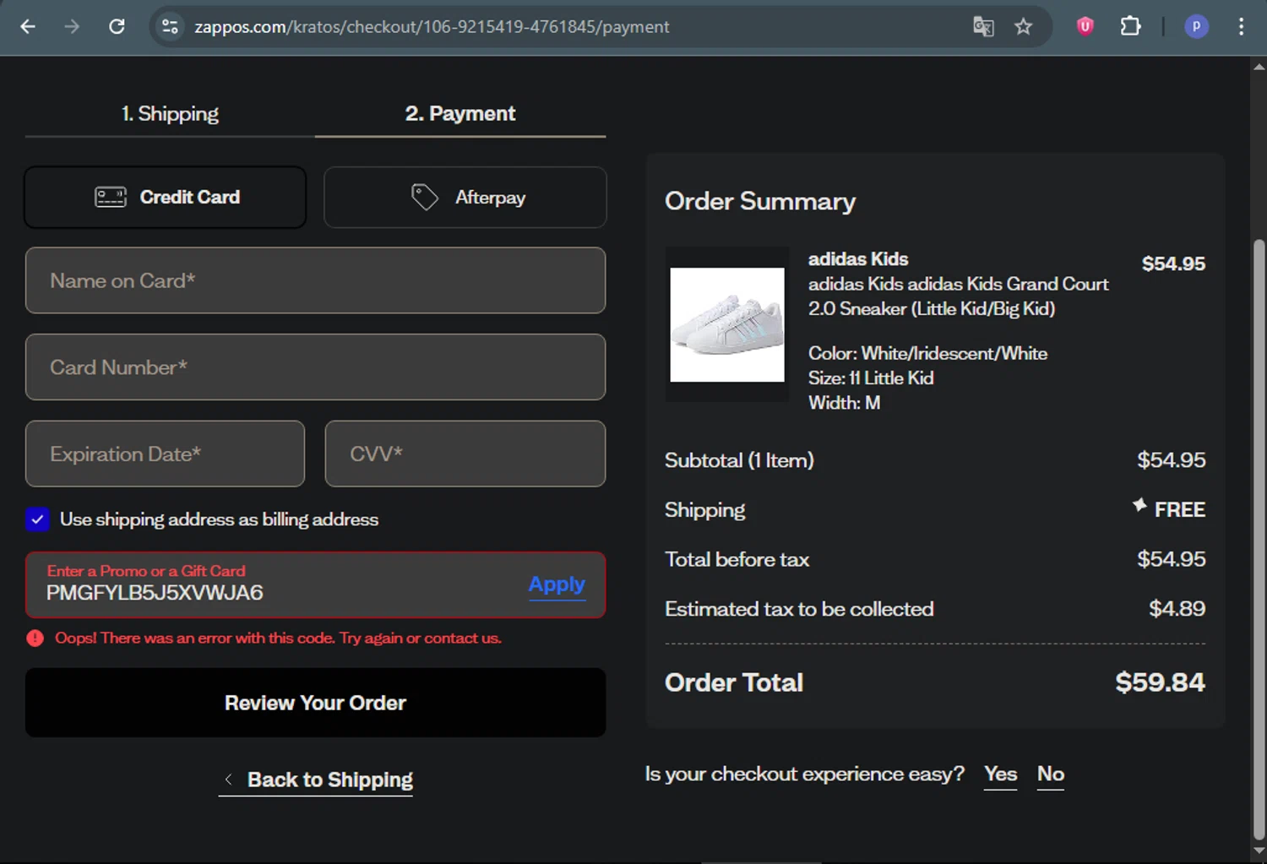The image size is (1267, 864).
Task: Focus the CVV field
Action: [x=465, y=454]
